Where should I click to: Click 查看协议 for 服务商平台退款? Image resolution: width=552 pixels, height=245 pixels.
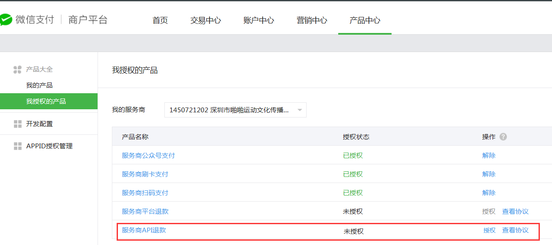click(515, 211)
